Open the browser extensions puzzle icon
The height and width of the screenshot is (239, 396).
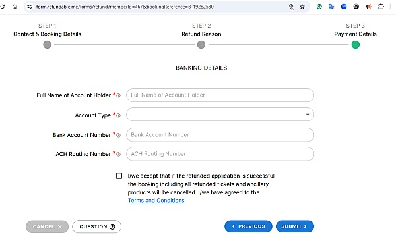tap(381, 7)
